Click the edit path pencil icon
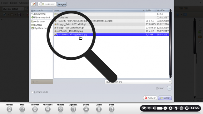203x114 pixels. [x=33, y=4]
